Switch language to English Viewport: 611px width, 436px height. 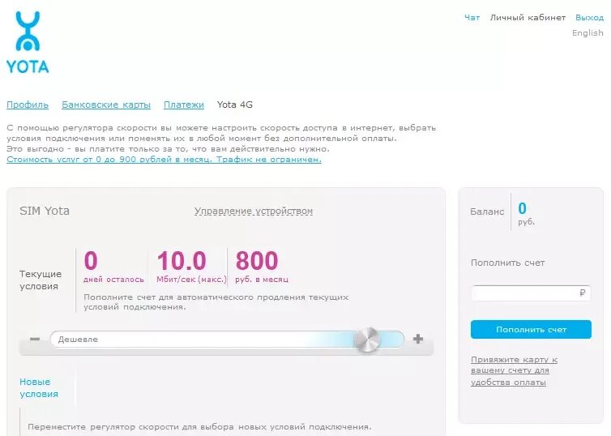click(x=587, y=33)
